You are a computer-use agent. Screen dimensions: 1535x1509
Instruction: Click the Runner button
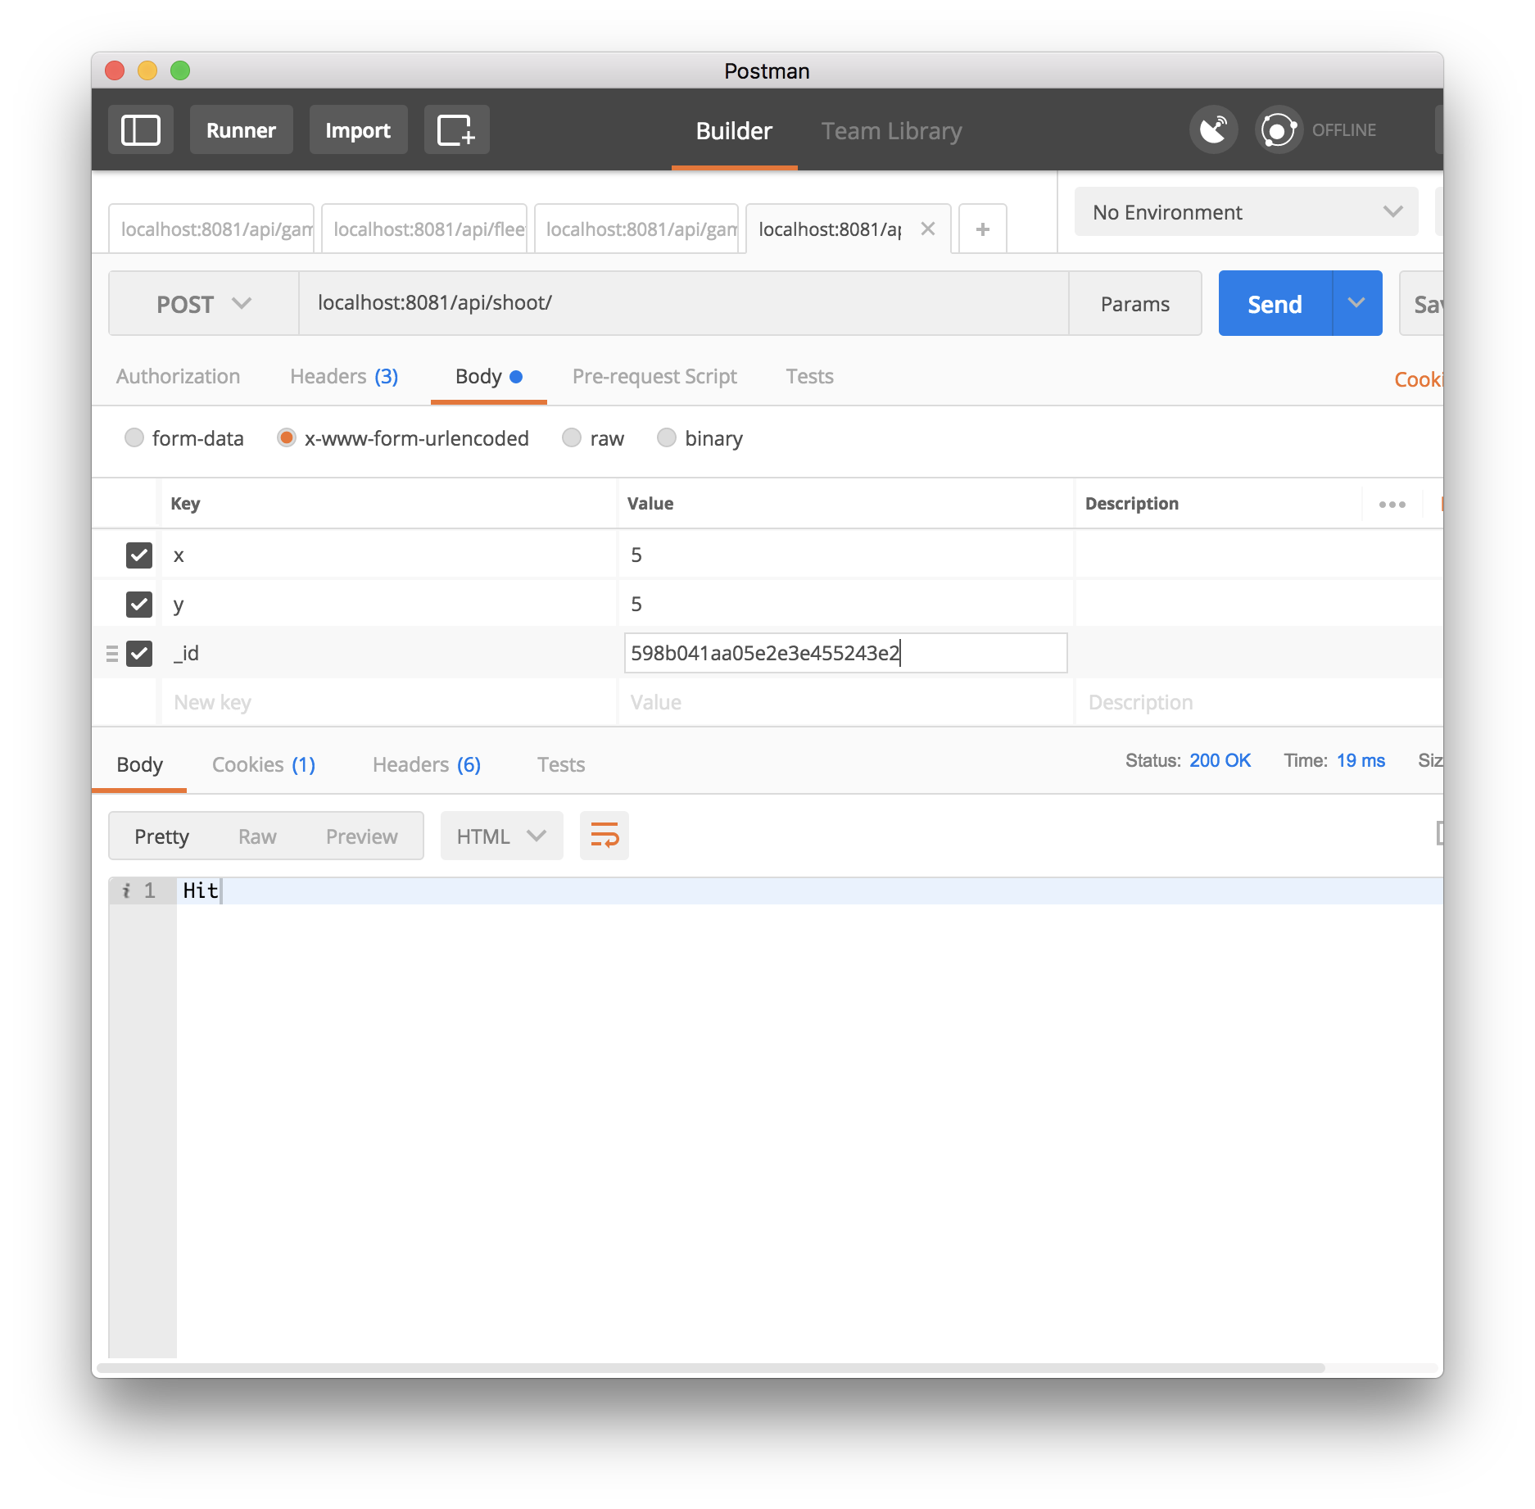coord(241,129)
